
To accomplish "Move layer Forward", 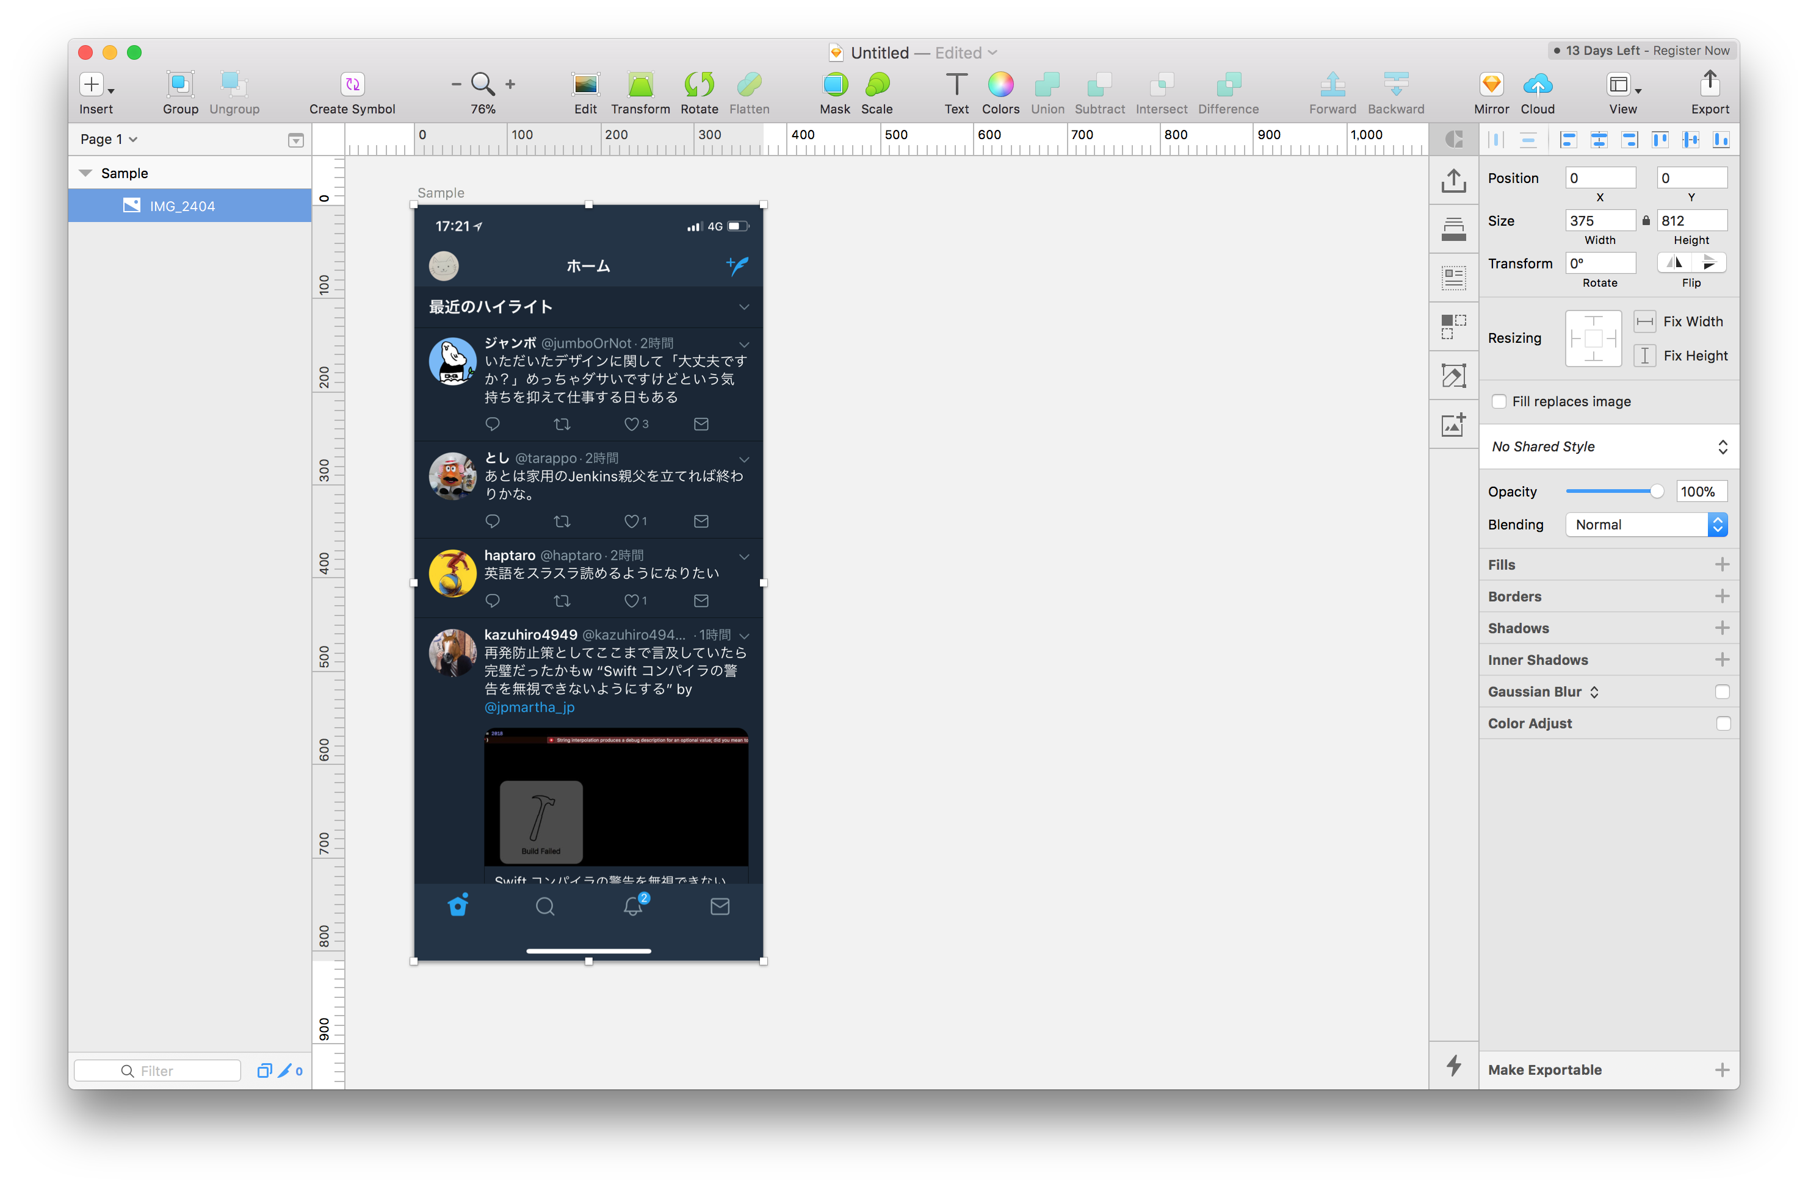I will 1332,84.
